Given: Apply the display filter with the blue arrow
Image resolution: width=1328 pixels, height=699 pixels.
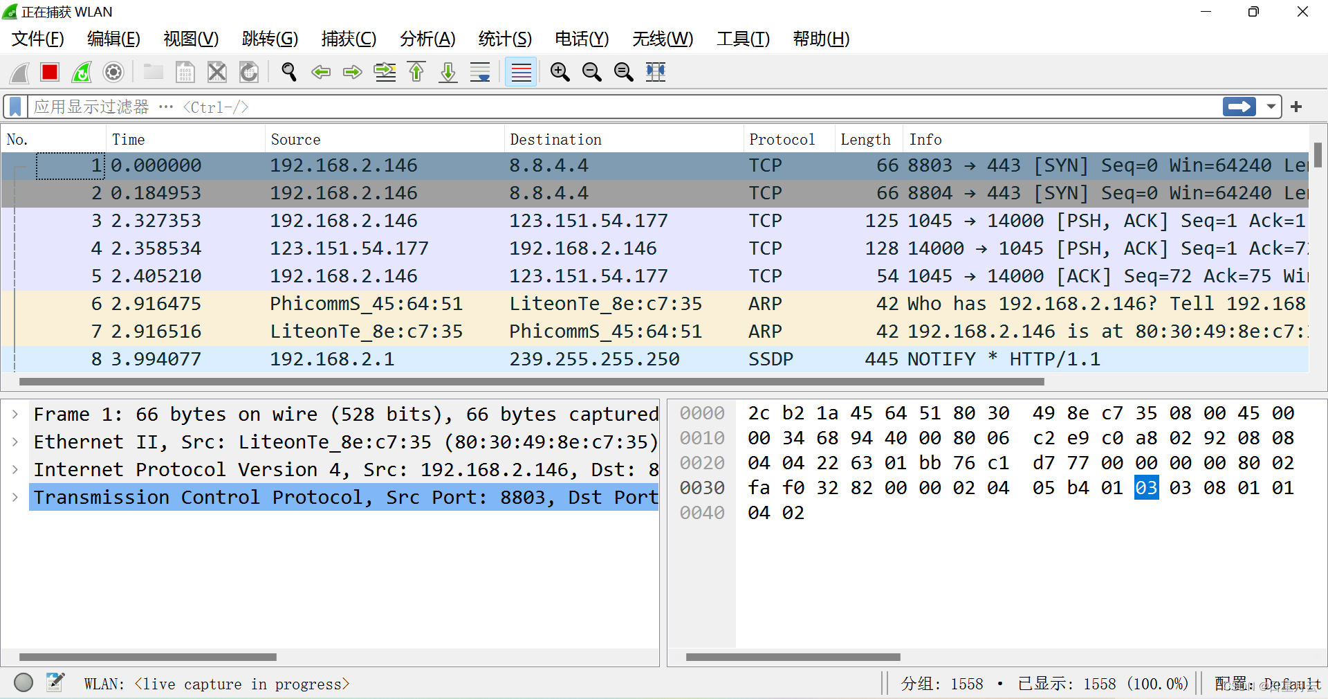Looking at the screenshot, I should coord(1239,107).
